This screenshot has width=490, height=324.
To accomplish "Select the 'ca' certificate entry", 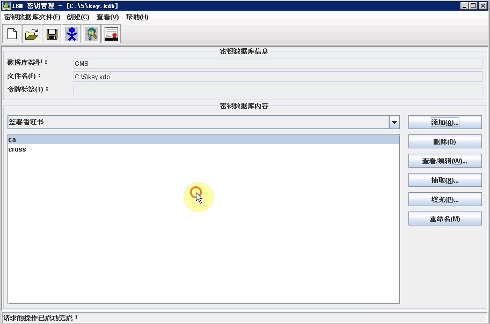I will pyautogui.click(x=12, y=140).
